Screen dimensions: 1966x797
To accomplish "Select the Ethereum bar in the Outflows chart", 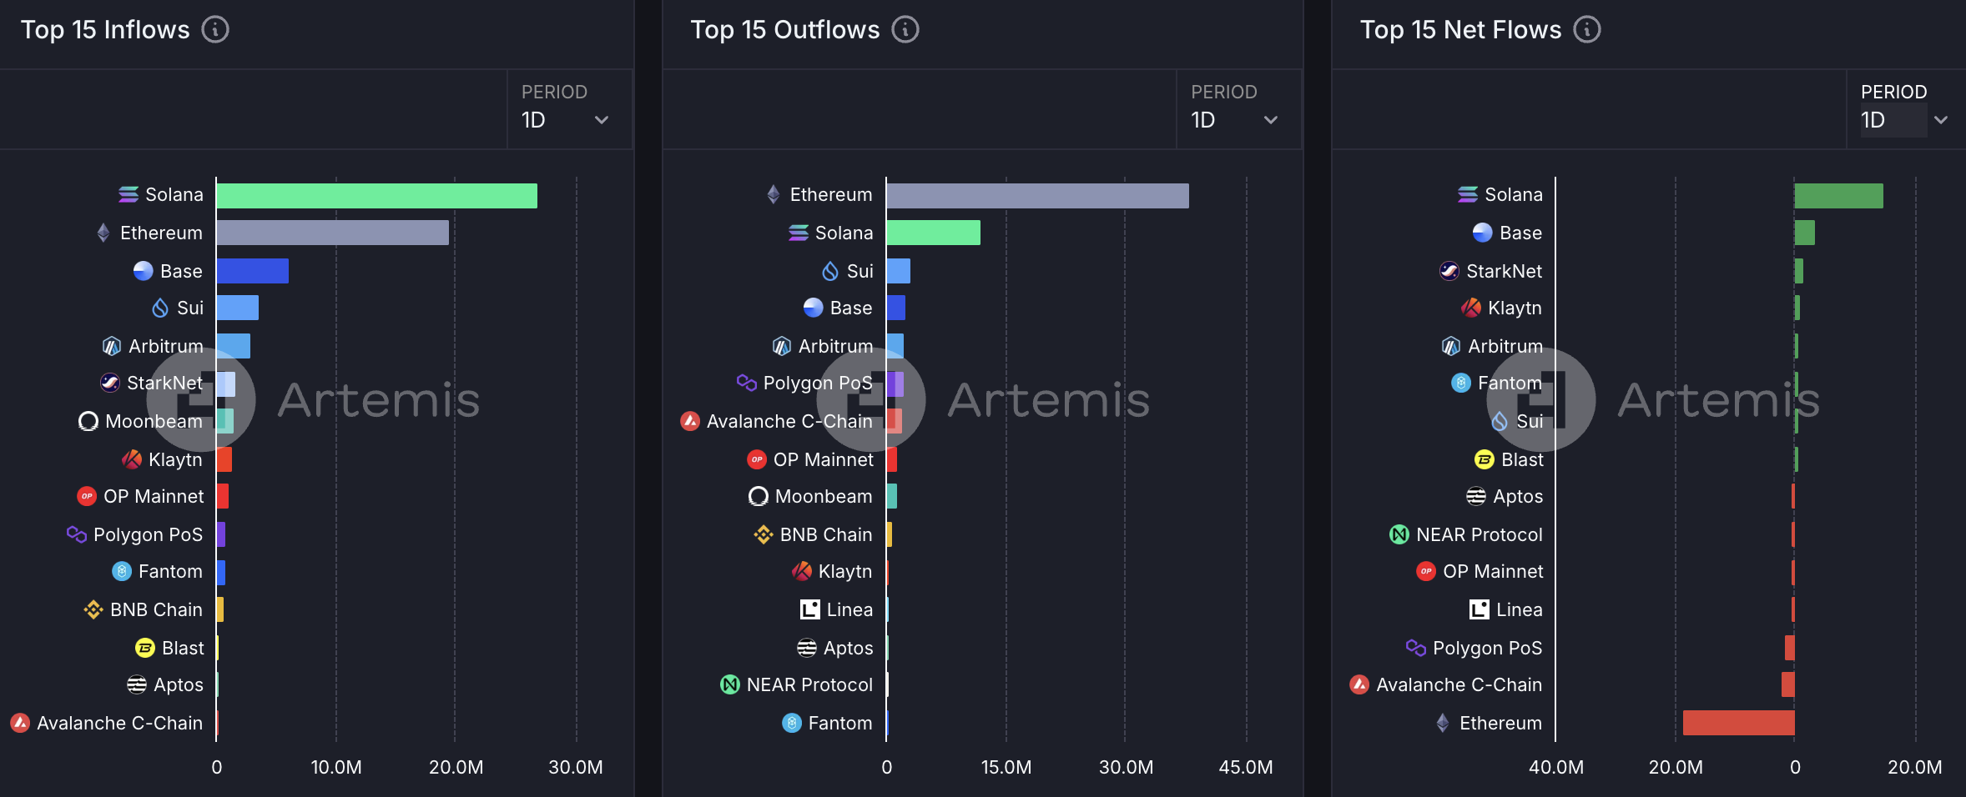I will tap(1037, 196).
